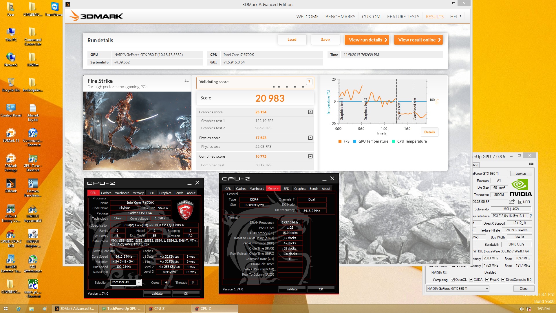Screen dimensions: 556x313
Task: Open the Network desktop icon
Action: coord(11,59)
